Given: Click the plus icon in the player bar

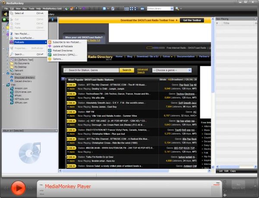Looking at the screenshot, I should tap(224, 195).
